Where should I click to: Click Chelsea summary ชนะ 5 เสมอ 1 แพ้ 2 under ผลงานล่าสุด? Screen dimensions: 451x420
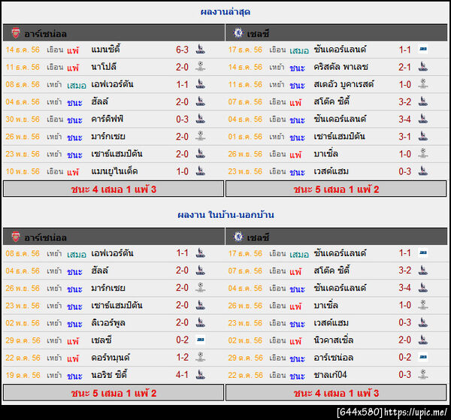click(336, 189)
